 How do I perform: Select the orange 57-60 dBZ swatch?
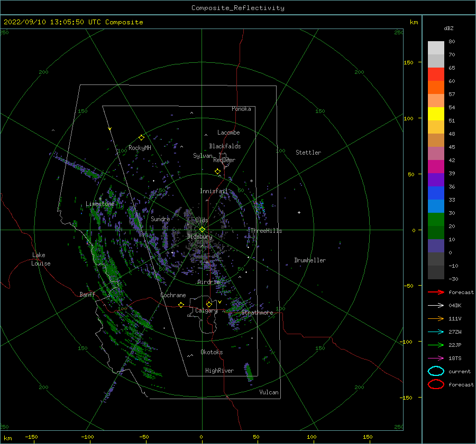(436, 87)
